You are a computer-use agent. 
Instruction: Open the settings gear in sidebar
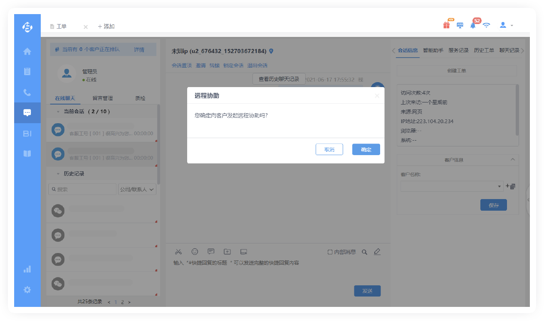click(x=27, y=290)
